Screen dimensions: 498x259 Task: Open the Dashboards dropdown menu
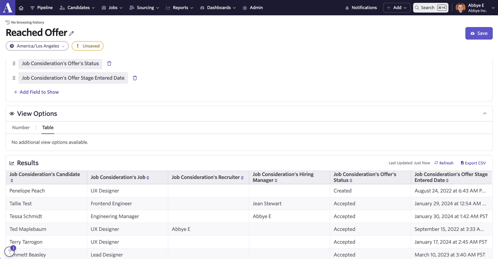(x=218, y=8)
